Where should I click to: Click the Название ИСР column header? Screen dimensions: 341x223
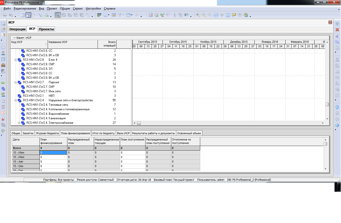[72, 44]
